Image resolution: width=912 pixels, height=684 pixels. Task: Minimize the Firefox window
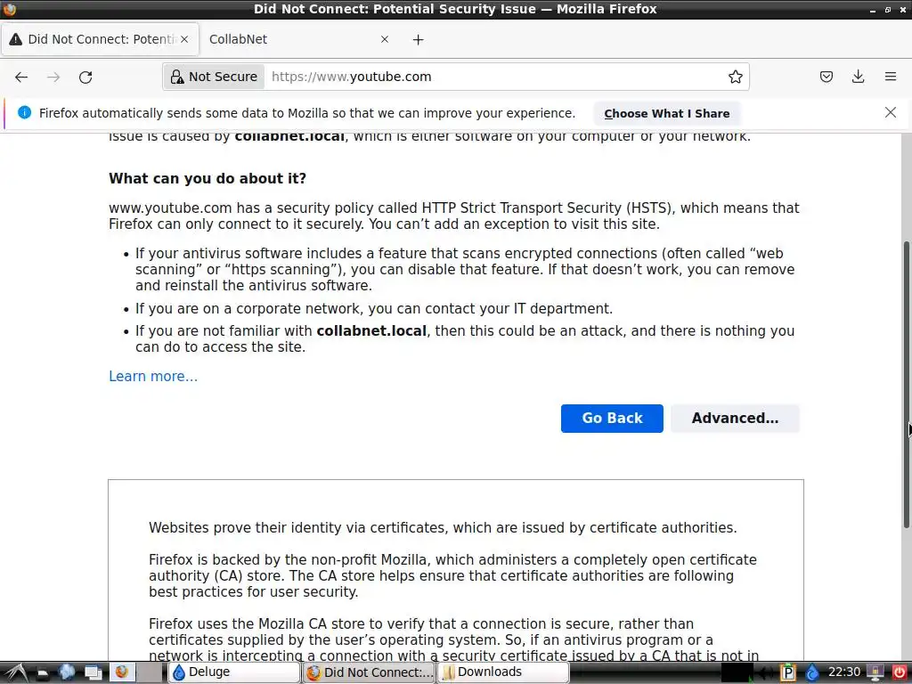pyautogui.click(x=873, y=10)
